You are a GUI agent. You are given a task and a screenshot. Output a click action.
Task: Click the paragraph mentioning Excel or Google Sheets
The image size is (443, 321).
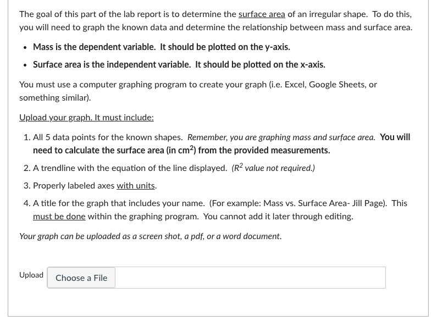[198, 90]
